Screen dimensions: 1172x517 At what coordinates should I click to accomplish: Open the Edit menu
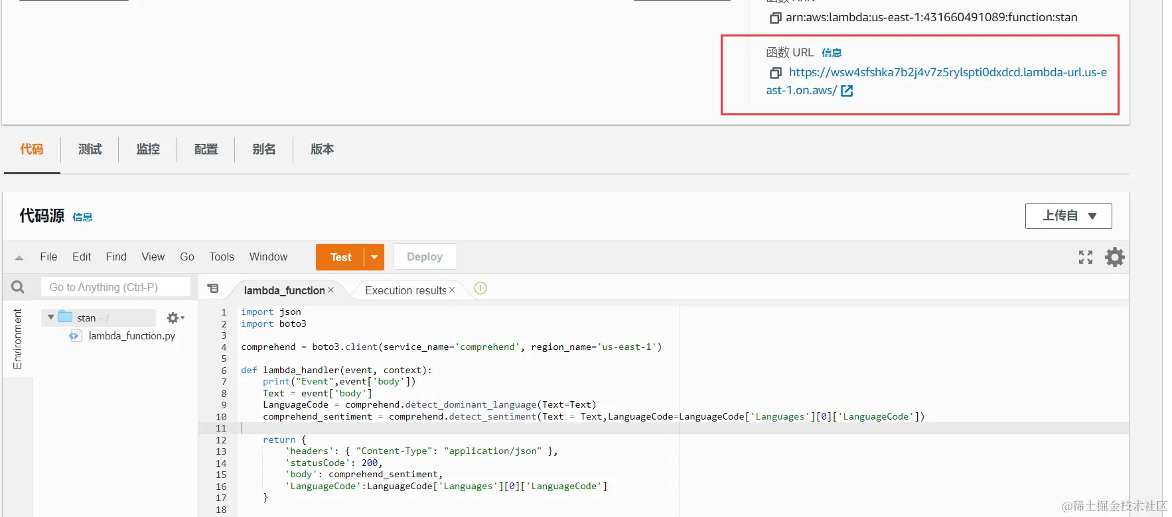coord(82,257)
